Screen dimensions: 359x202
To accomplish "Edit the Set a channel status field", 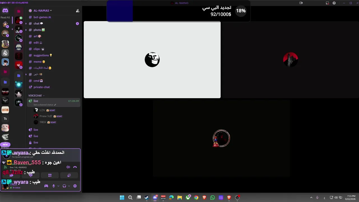I will click(x=45, y=105).
